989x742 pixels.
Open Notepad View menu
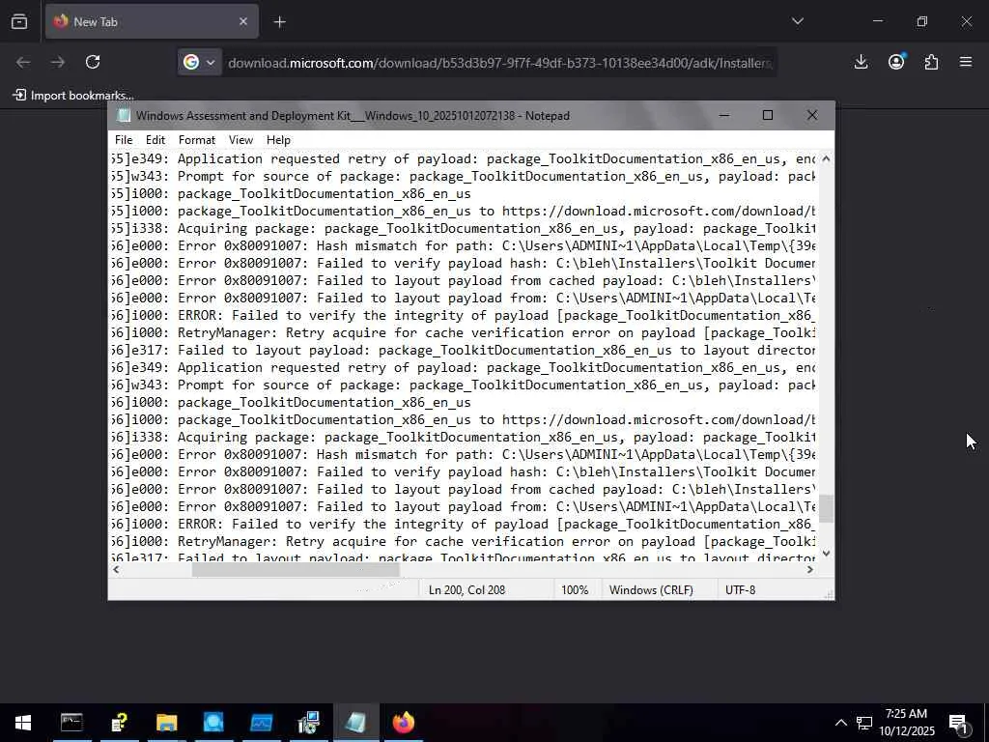[240, 140]
